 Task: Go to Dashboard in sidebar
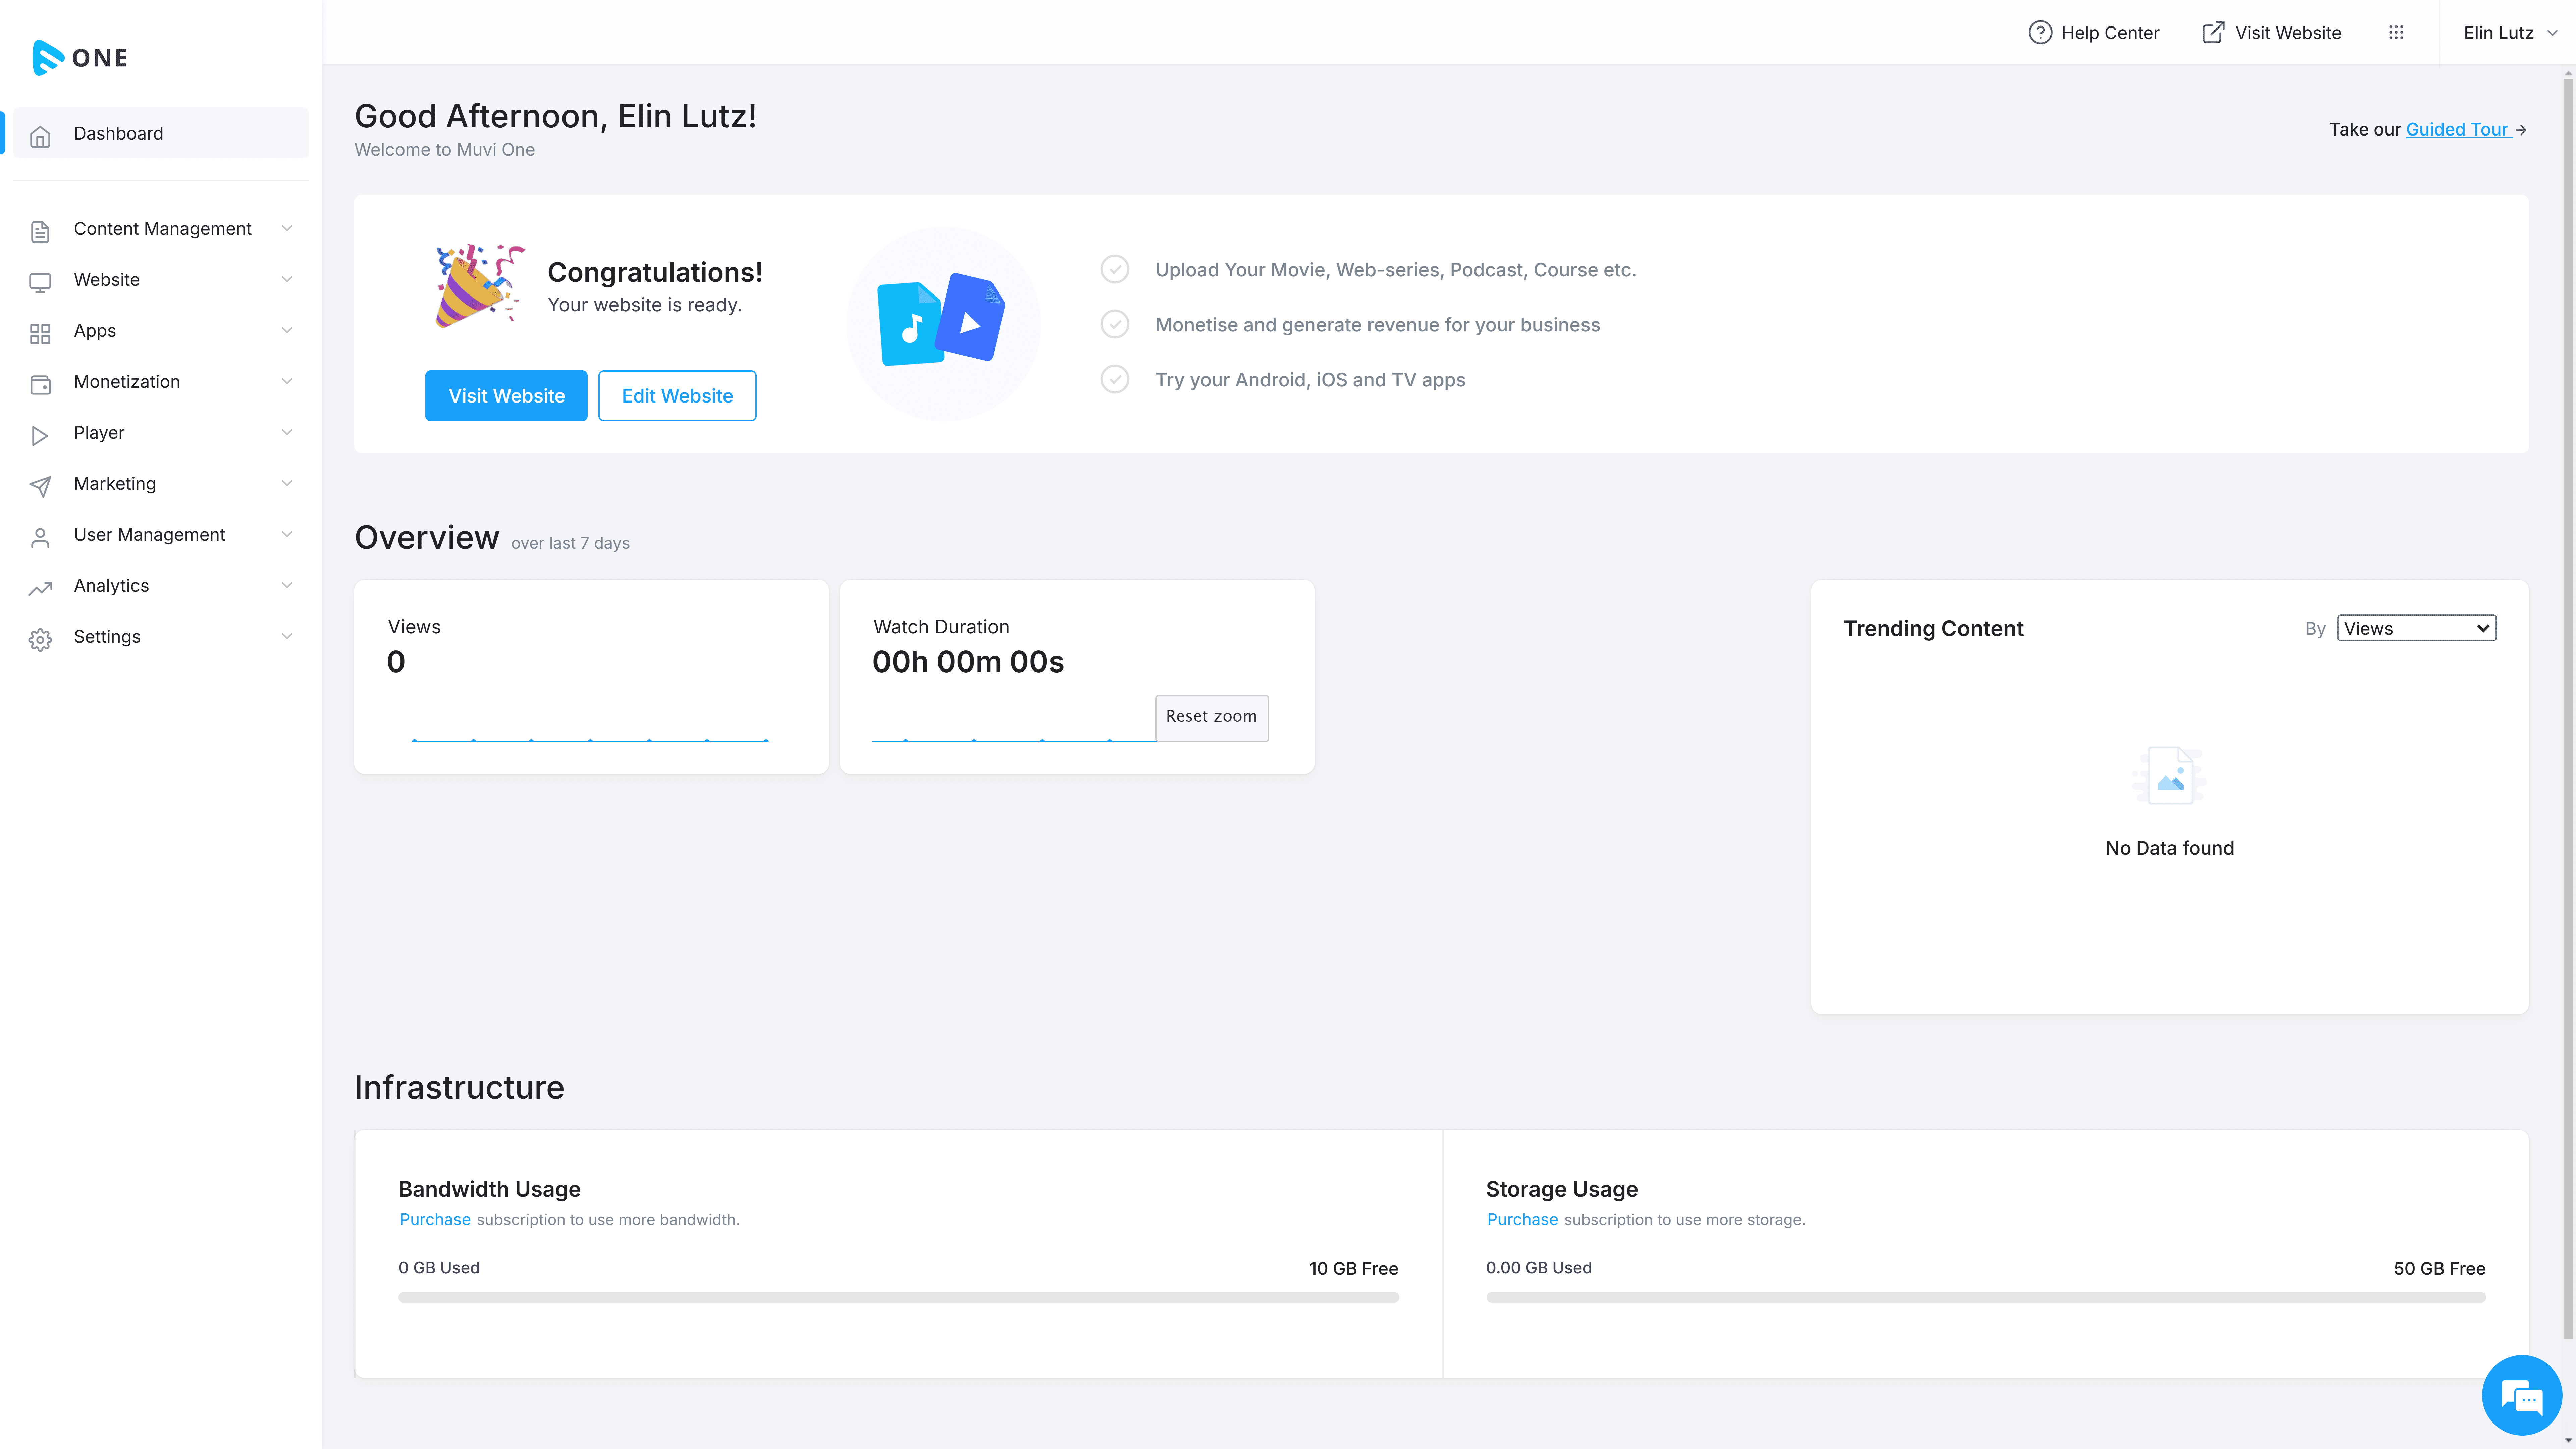click(x=161, y=133)
